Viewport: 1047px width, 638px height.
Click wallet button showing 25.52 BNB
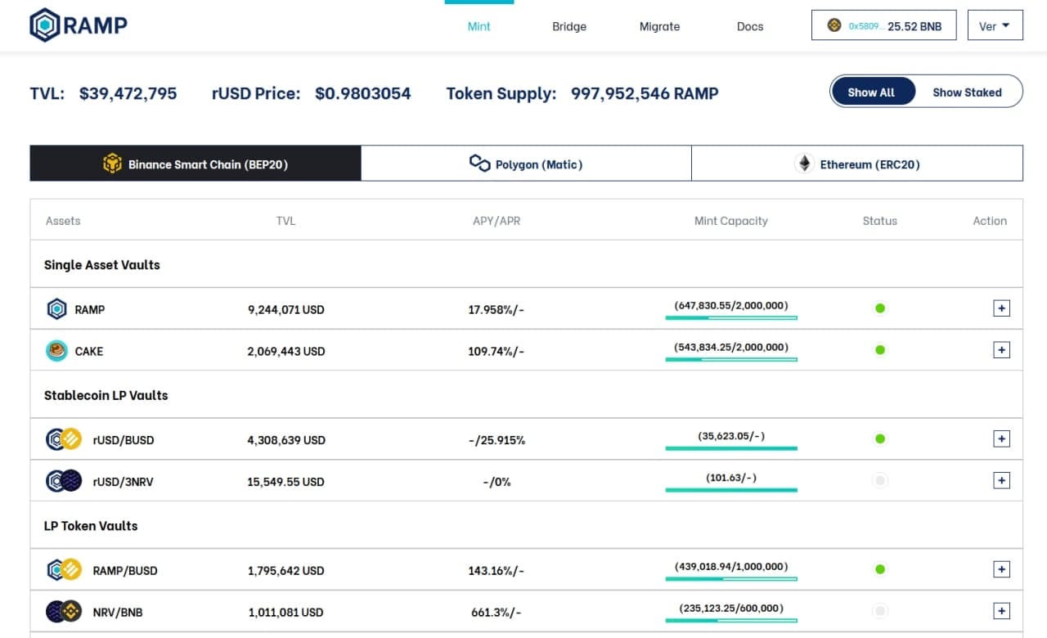(884, 25)
